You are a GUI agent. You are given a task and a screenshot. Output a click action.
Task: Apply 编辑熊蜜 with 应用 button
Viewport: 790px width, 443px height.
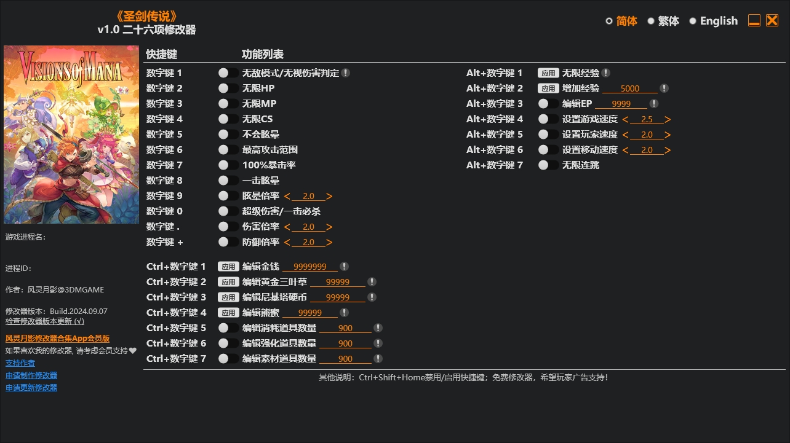coord(228,313)
